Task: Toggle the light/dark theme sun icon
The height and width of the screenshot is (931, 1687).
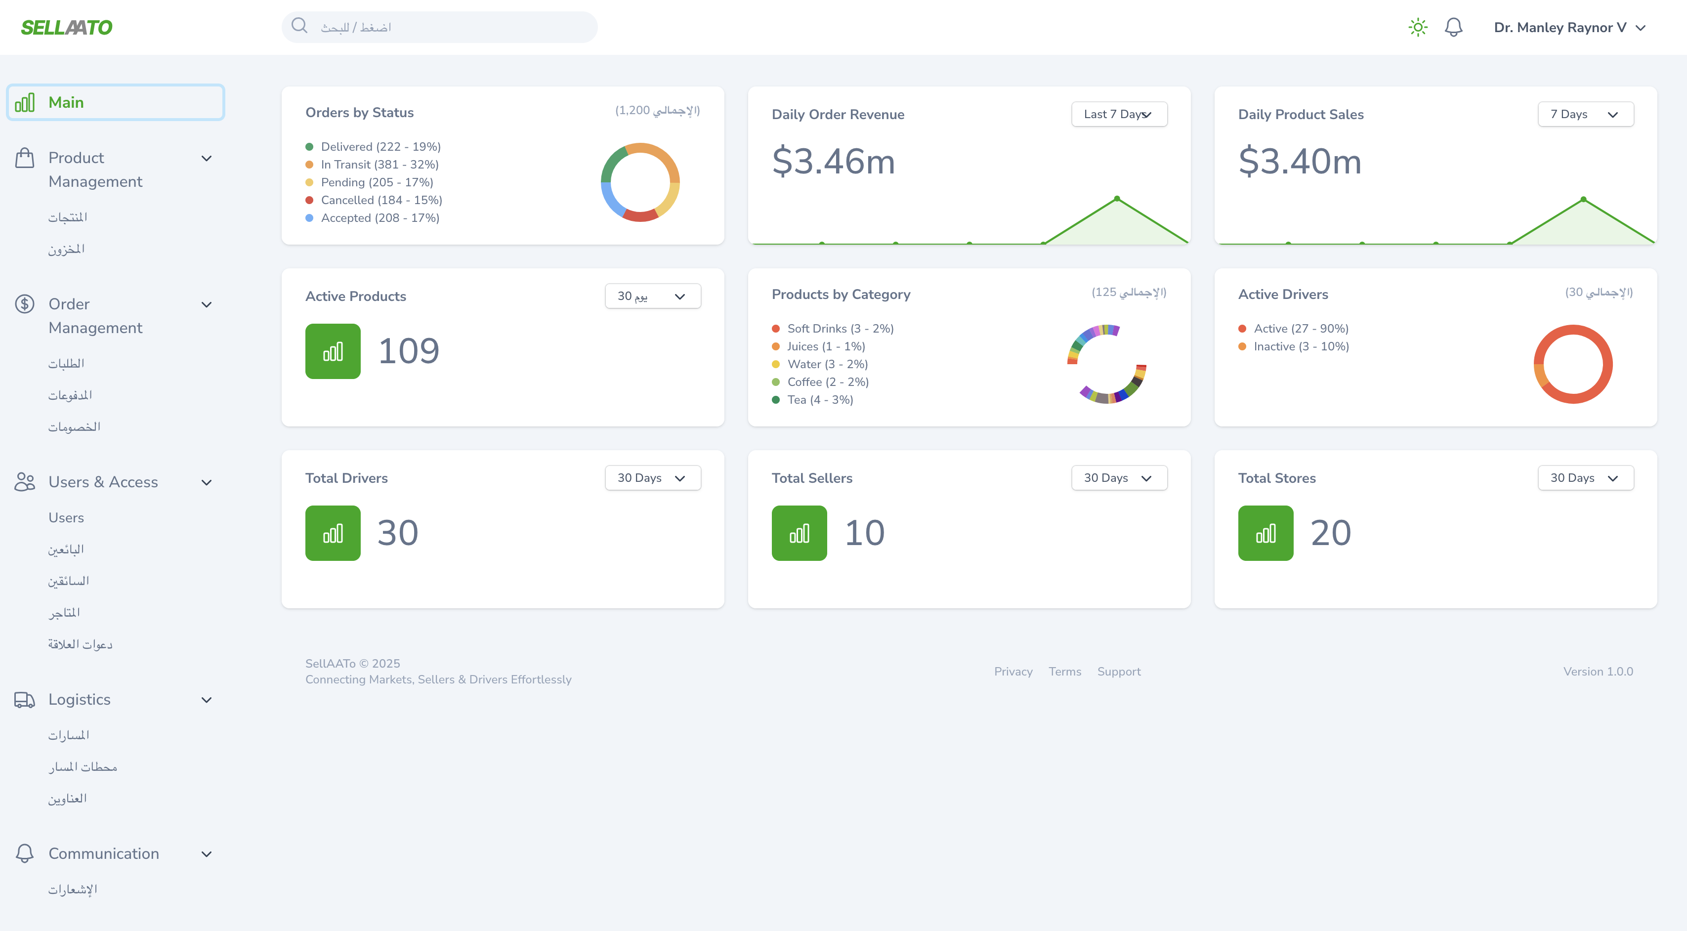Action: click(x=1418, y=27)
